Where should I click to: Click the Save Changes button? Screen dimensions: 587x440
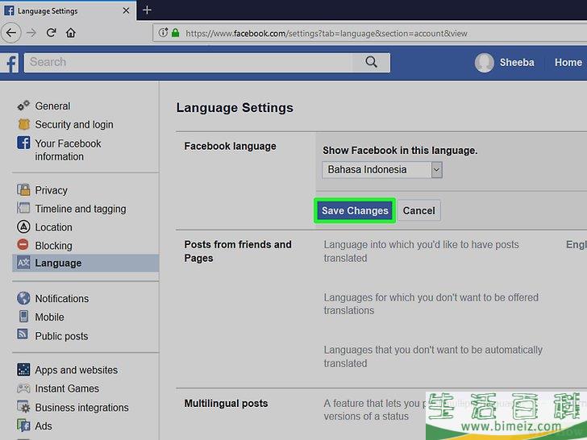pyautogui.click(x=355, y=210)
